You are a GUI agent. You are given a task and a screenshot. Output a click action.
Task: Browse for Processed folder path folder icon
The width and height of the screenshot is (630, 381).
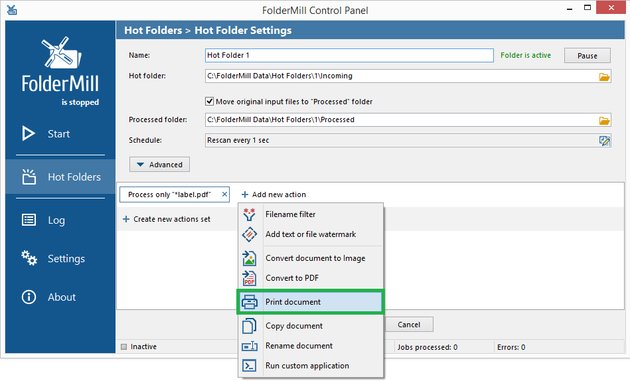604,120
